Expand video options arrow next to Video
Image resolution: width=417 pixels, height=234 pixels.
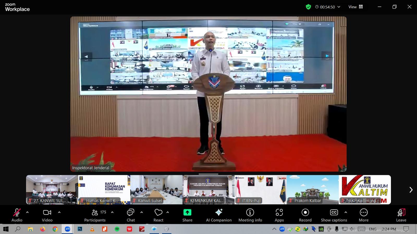pos(59,212)
